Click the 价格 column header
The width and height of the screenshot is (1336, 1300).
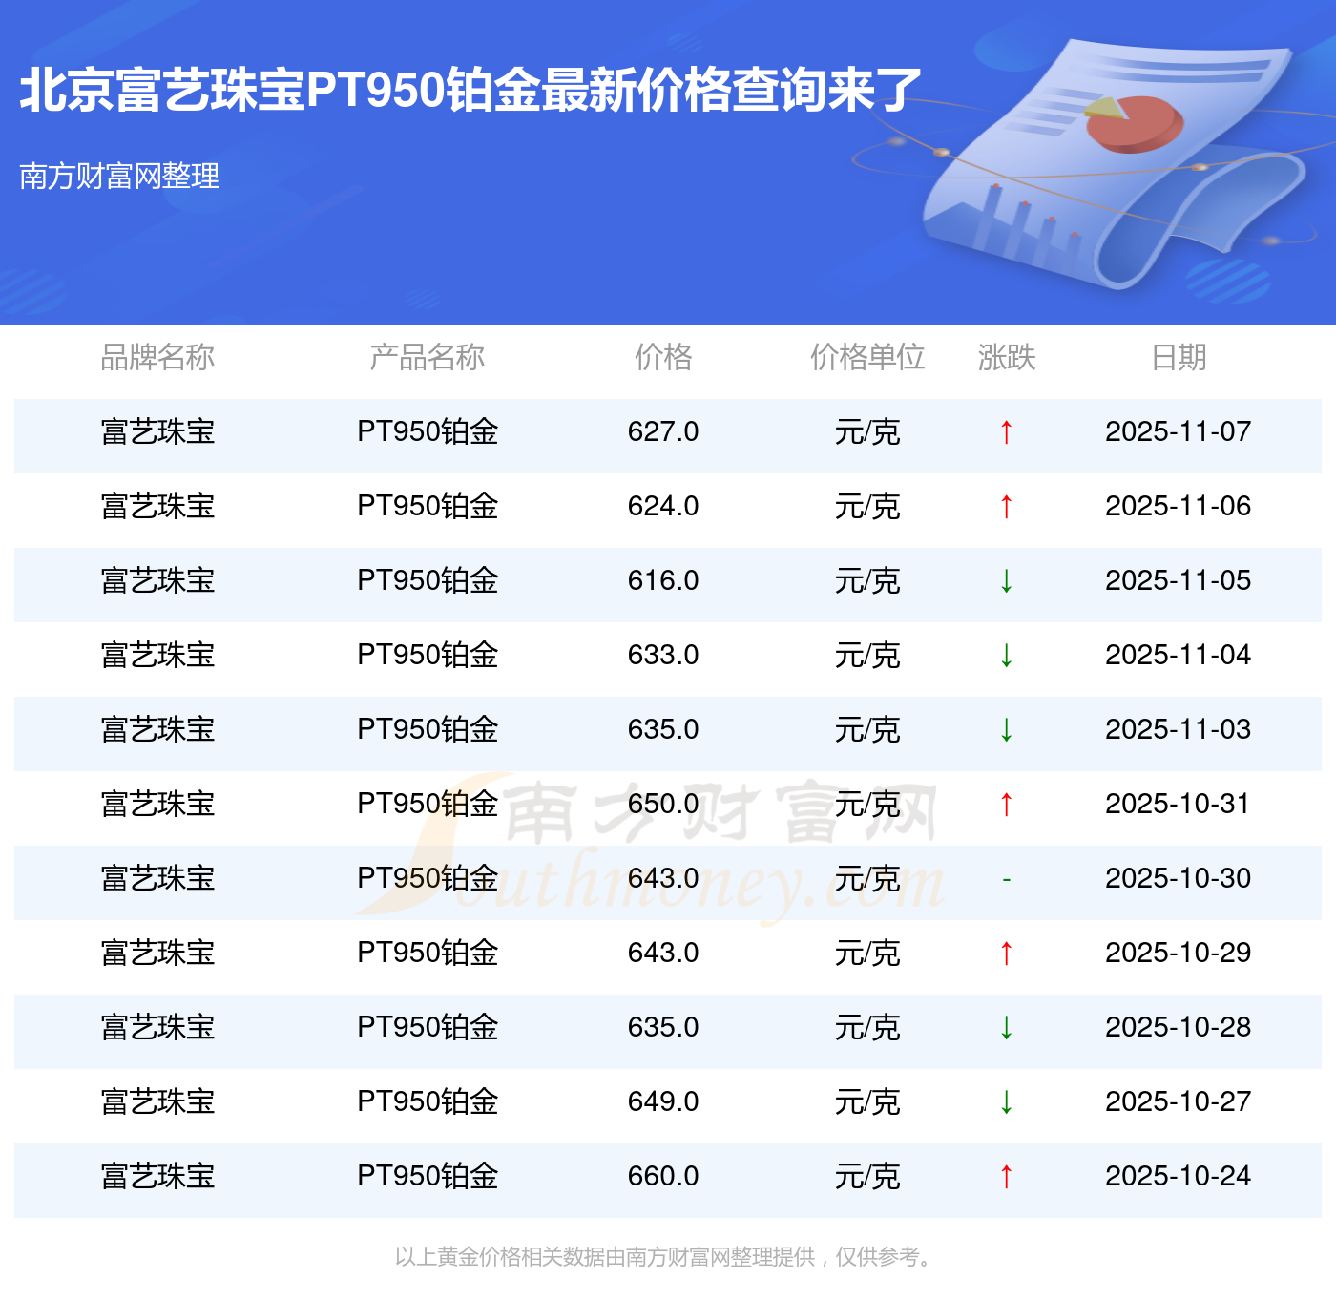coord(663,358)
